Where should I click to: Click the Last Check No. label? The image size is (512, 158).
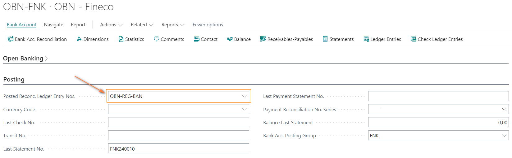point(19,123)
